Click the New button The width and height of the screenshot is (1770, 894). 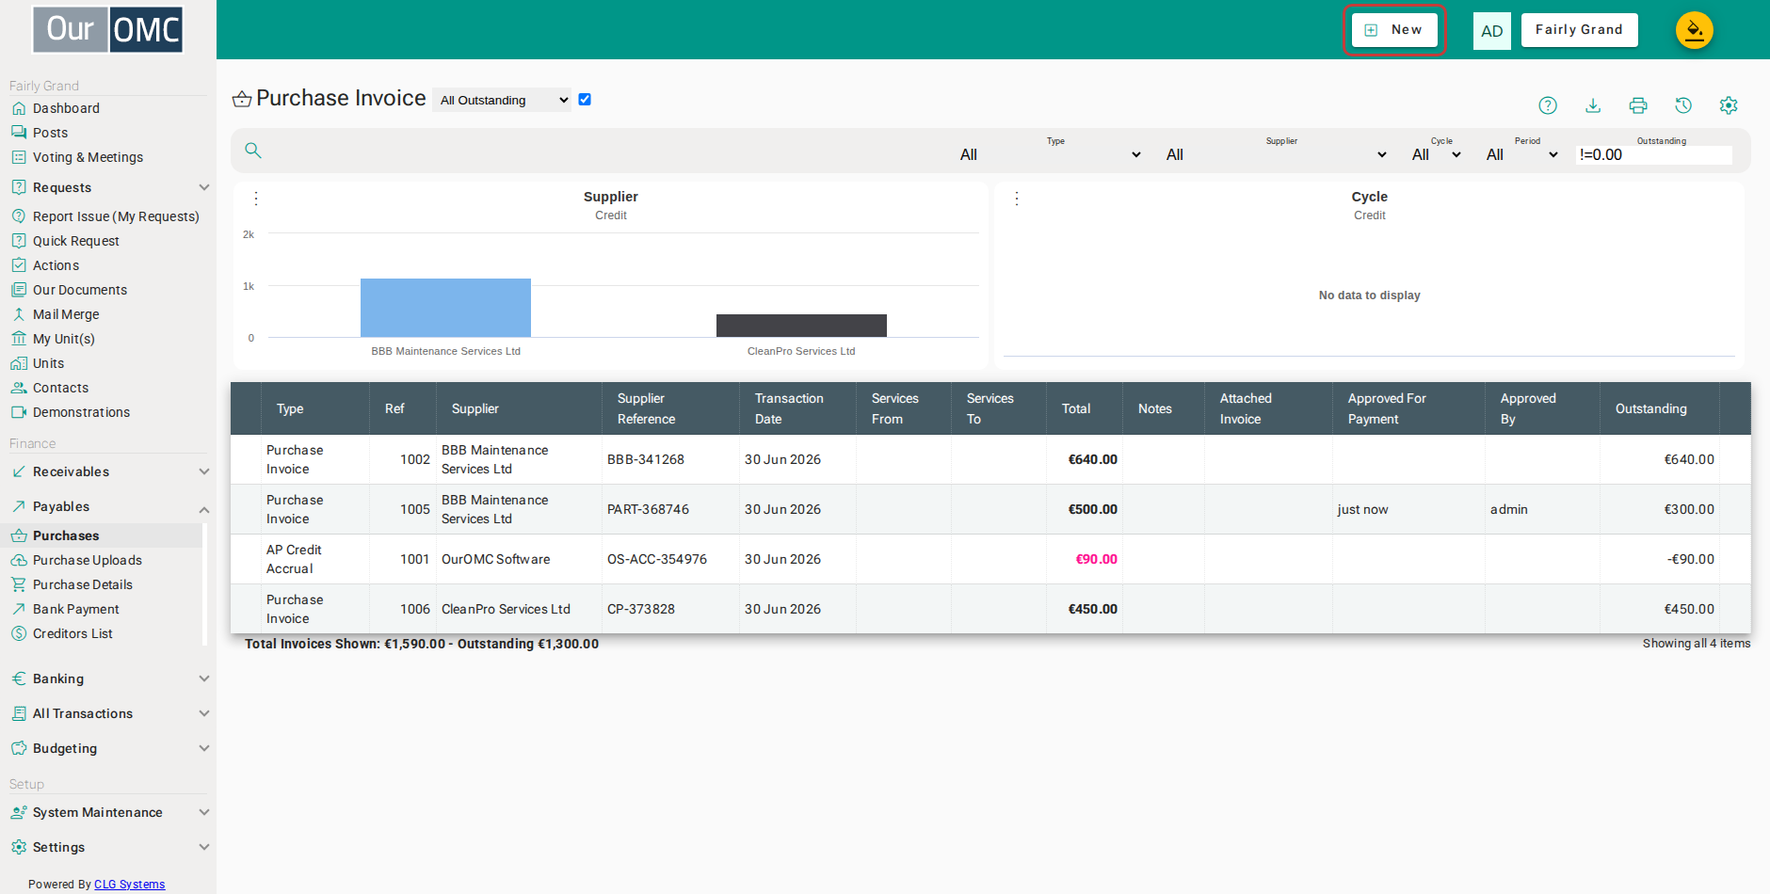[1394, 30]
